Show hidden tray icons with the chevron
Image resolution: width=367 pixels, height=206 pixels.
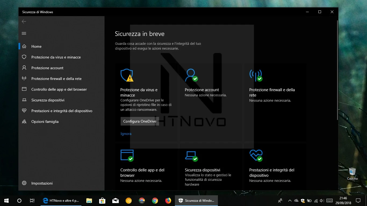click(290, 200)
